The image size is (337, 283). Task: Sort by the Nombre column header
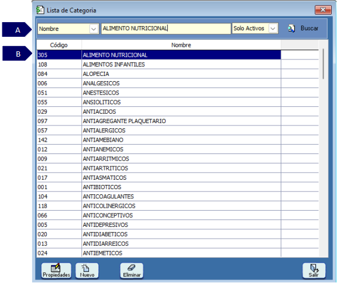coord(181,45)
